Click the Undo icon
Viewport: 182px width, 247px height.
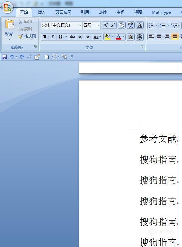tap(12, 57)
